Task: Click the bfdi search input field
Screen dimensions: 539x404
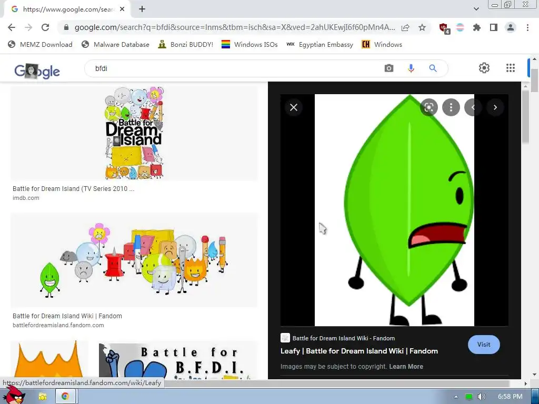Action: point(237,68)
